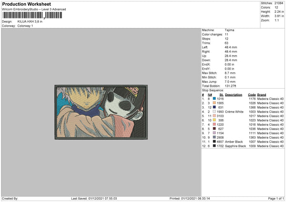Click the Machine value 'Tajima'
The image size is (286, 202).
(x=229, y=30)
